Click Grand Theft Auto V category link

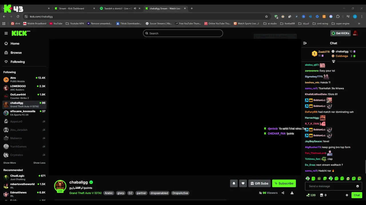pyautogui.click(x=85, y=193)
